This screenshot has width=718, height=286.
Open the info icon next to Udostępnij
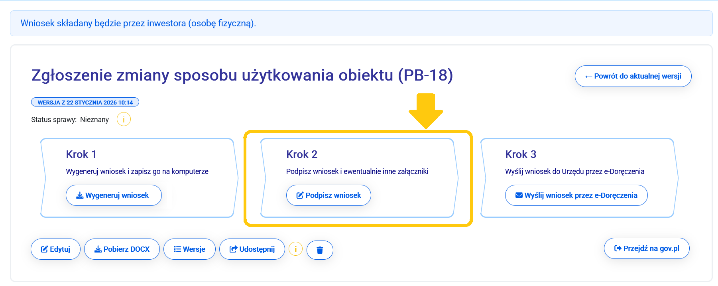[295, 249]
